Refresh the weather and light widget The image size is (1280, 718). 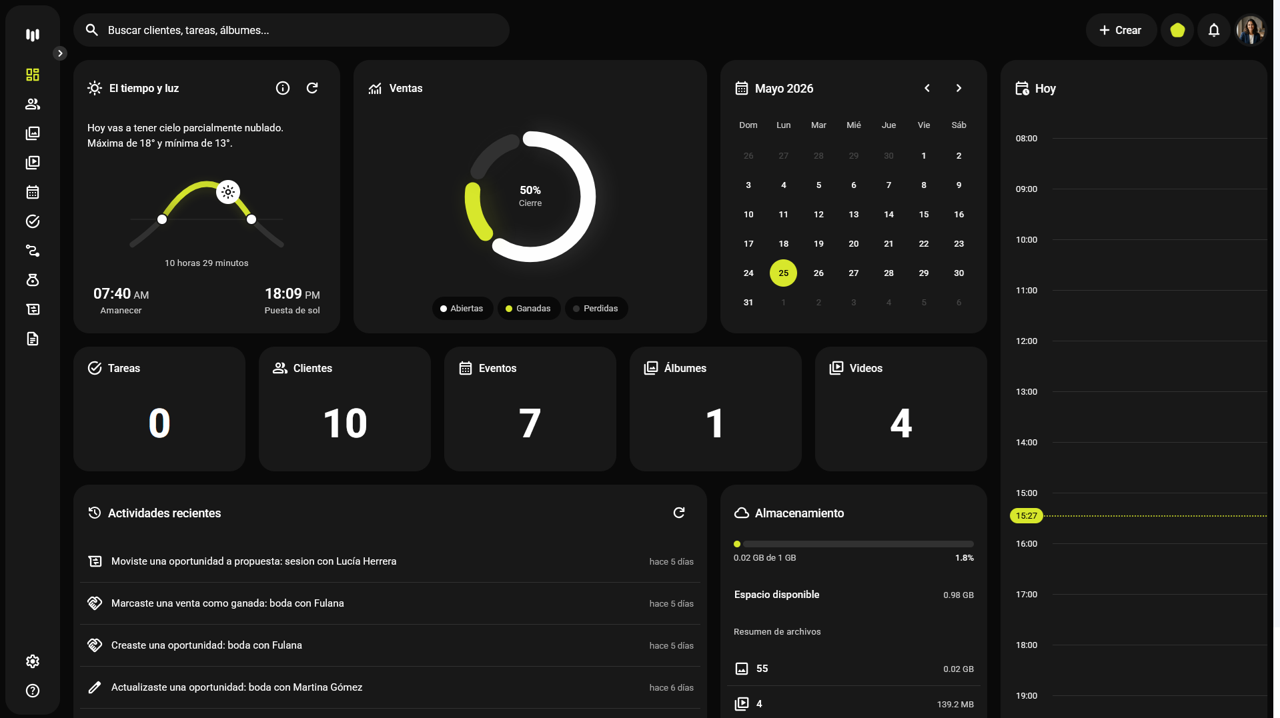click(312, 88)
